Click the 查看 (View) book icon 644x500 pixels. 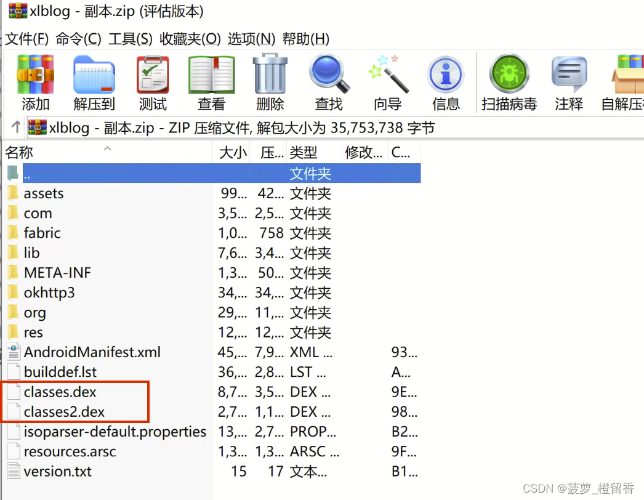coord(212,75)
